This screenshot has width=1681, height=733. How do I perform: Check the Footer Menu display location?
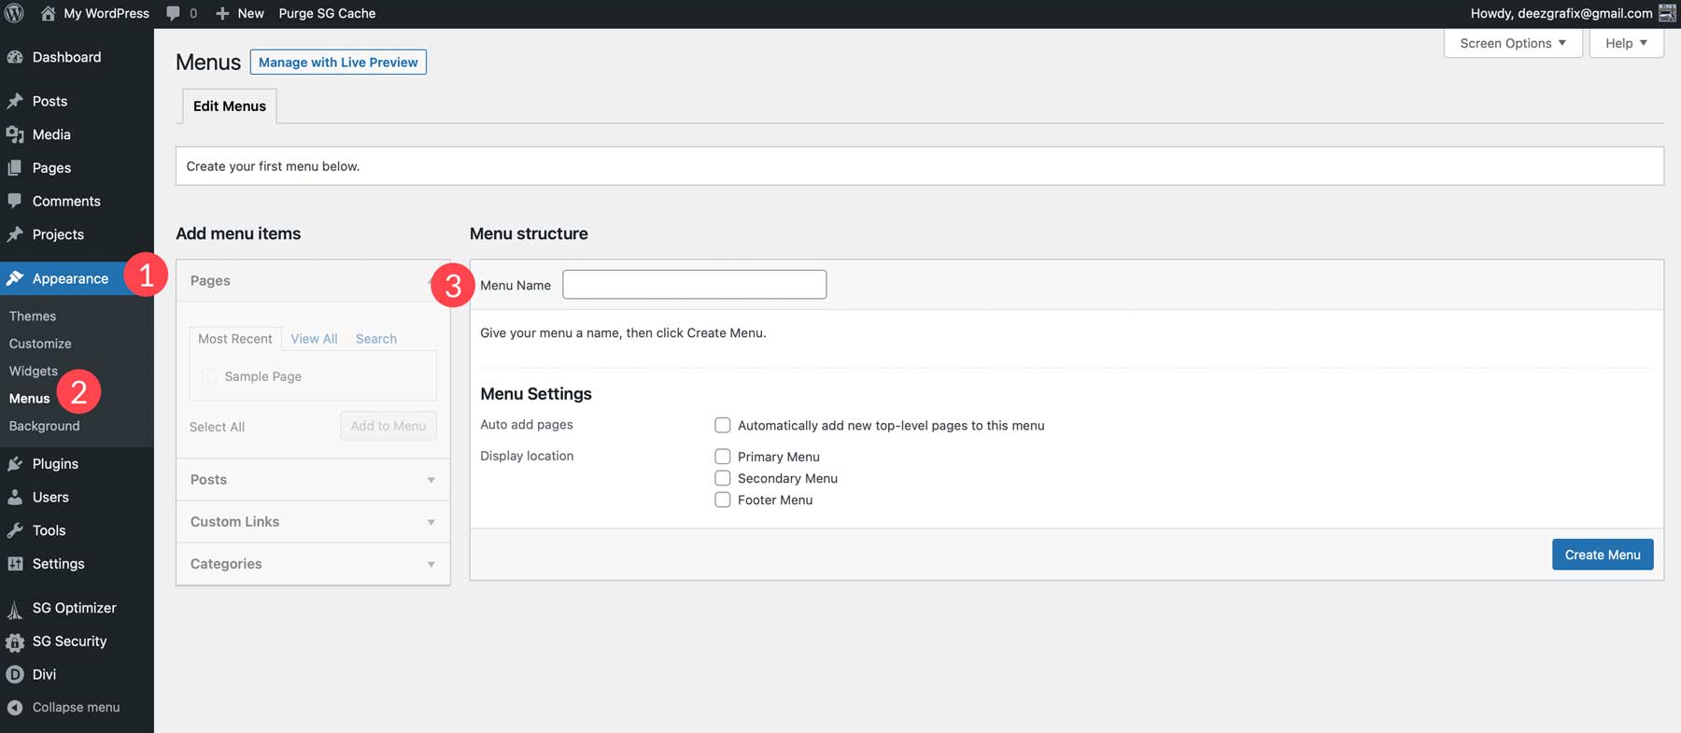click(723, 500)
